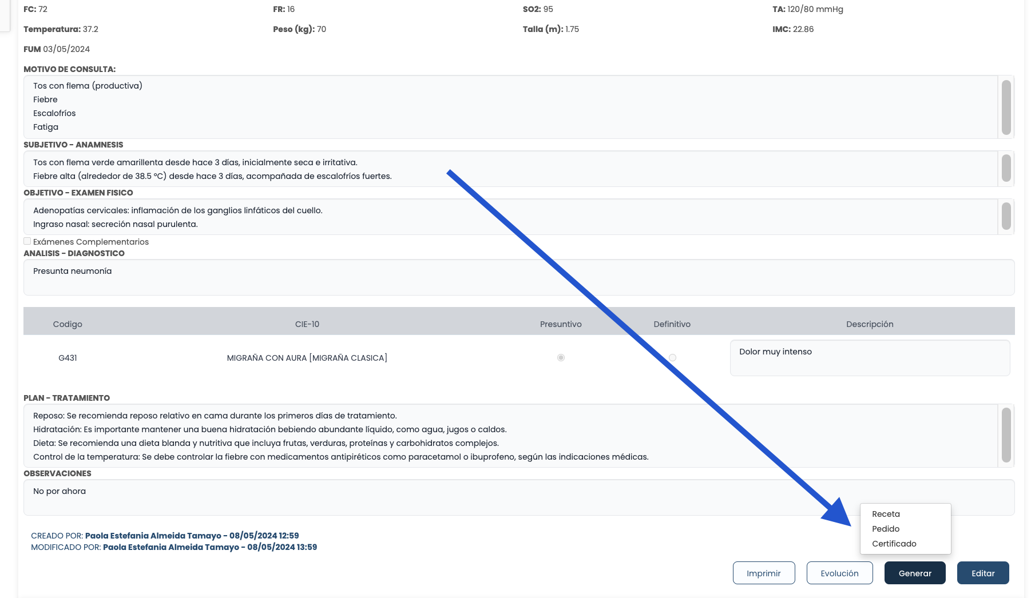The width and height of the screenshot is (1031, 598).
Task: Select Definitivo radio for G431
Action: click(672, 357)
